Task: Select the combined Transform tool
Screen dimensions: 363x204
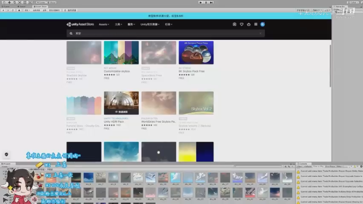Action: 30,2
